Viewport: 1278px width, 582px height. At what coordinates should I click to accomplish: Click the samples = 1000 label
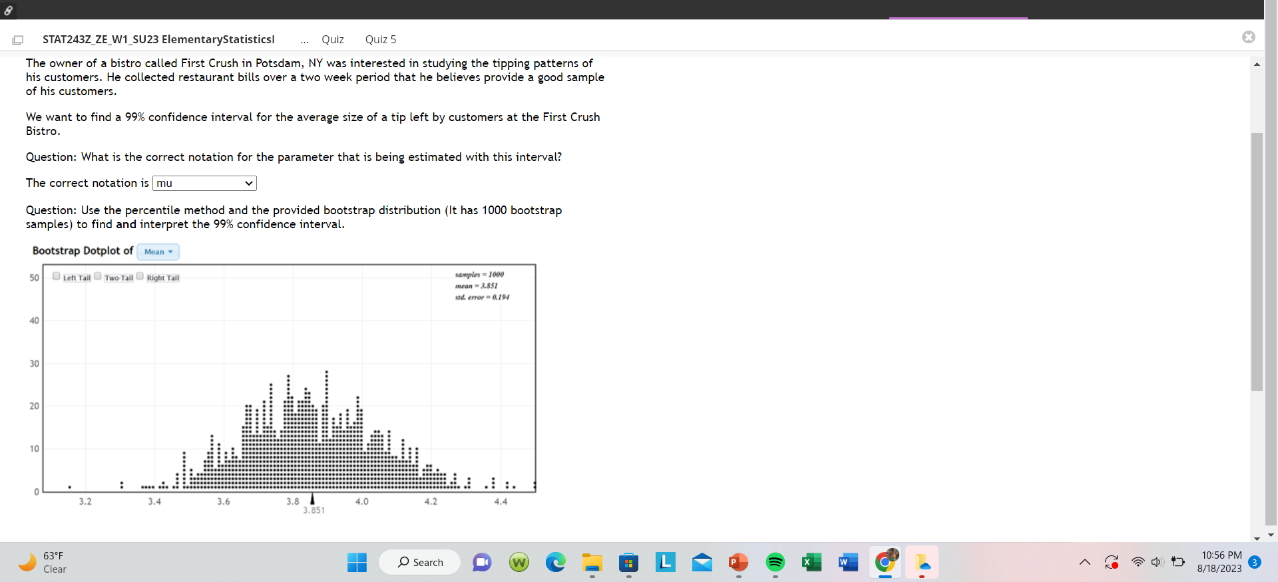(479, 275)
